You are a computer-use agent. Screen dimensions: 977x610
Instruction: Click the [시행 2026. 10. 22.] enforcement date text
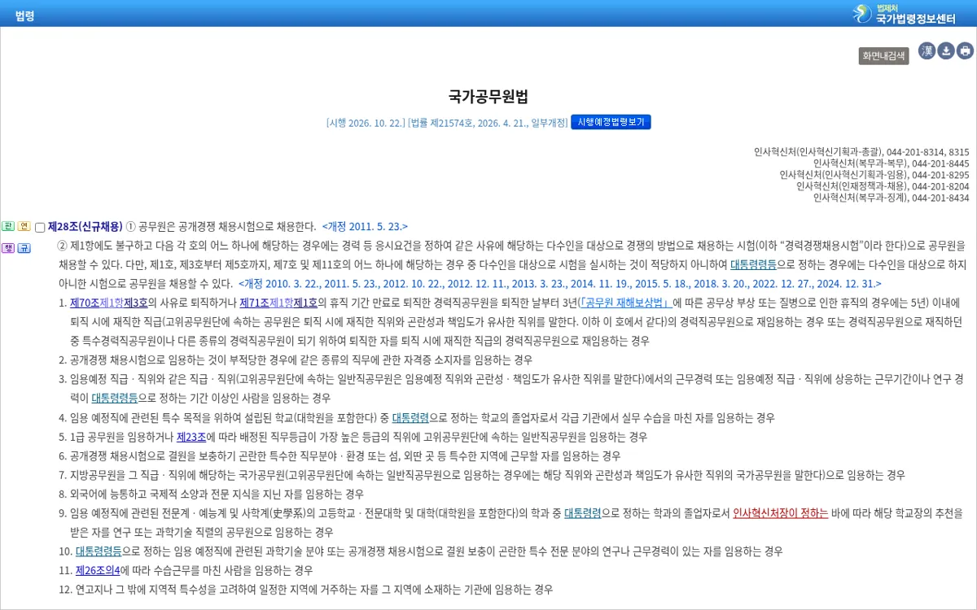[366, 123]
